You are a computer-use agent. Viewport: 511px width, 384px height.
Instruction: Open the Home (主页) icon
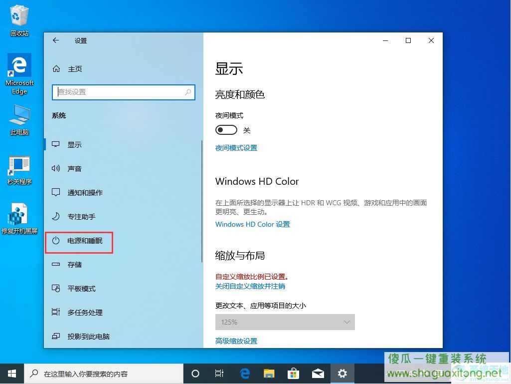56,68
